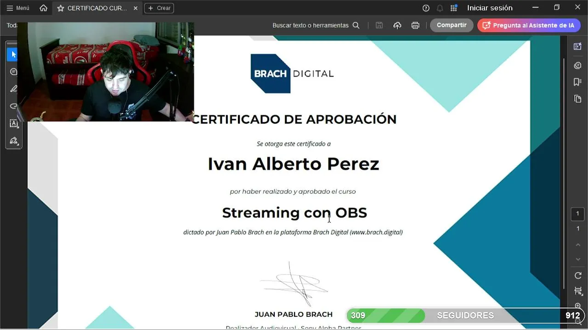The image size is (588, 330).
Task: Open the page thumbnails panel
Action: pos(577,99)
